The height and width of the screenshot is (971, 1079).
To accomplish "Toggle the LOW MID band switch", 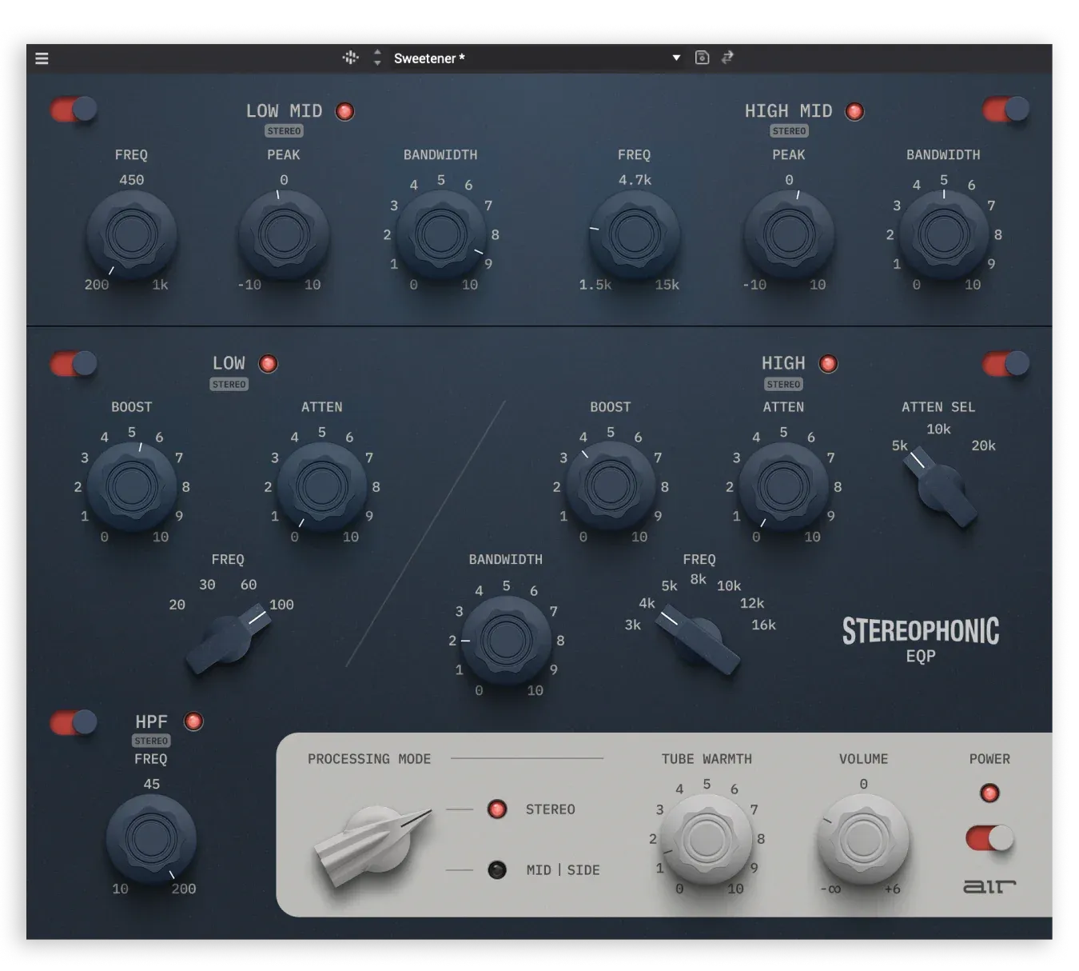I will tap(74, 109).
